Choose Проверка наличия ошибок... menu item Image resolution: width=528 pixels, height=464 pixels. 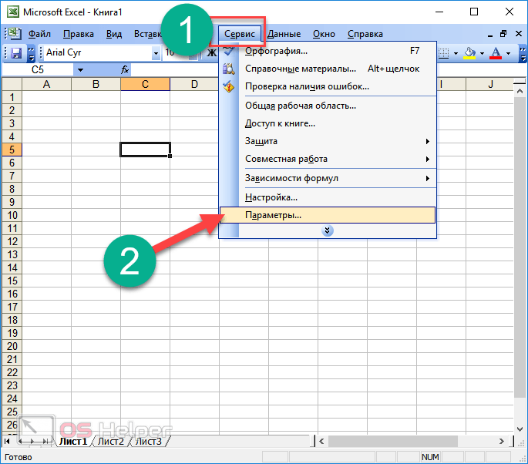[328, 86]
